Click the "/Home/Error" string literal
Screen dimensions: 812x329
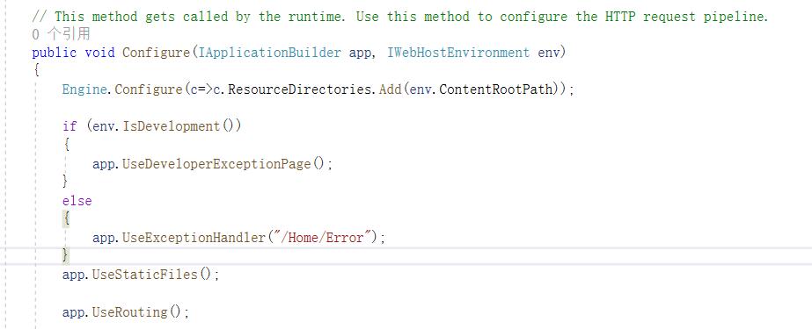pyautogui.click(x=323, y=238)
